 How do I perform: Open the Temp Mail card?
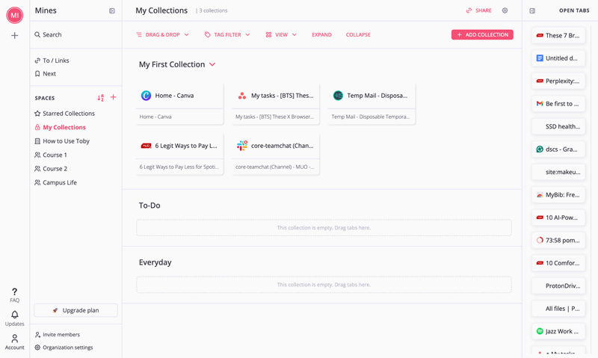(x=372, y=104)
